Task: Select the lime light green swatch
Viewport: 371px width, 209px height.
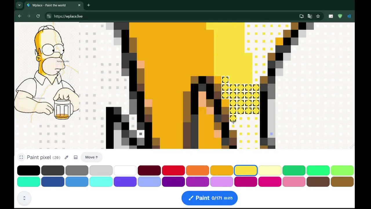Action: coord(342,170)
